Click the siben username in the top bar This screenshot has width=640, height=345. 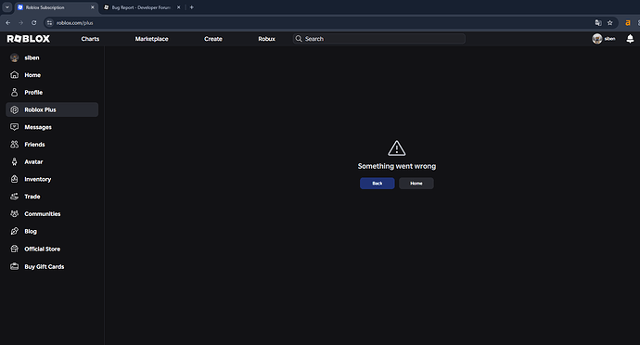609,39
